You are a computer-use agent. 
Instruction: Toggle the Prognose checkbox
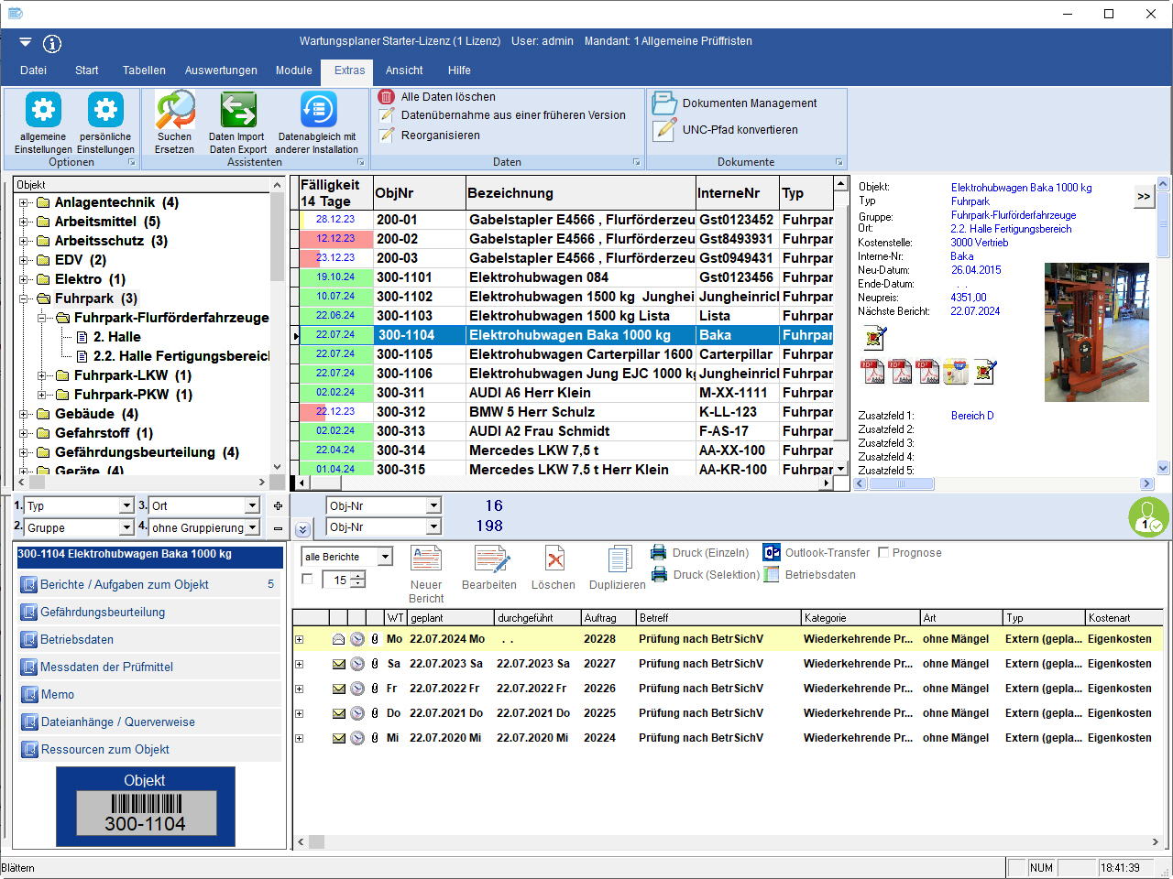(883, 552)
